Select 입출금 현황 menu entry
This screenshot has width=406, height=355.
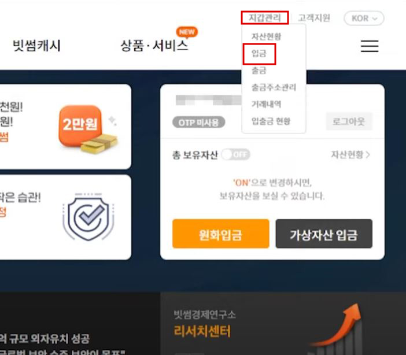pyautogui.click(x=271, y=121)
